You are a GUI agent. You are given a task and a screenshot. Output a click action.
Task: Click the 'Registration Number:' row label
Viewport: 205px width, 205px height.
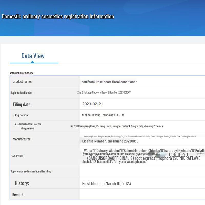[22, 93]
